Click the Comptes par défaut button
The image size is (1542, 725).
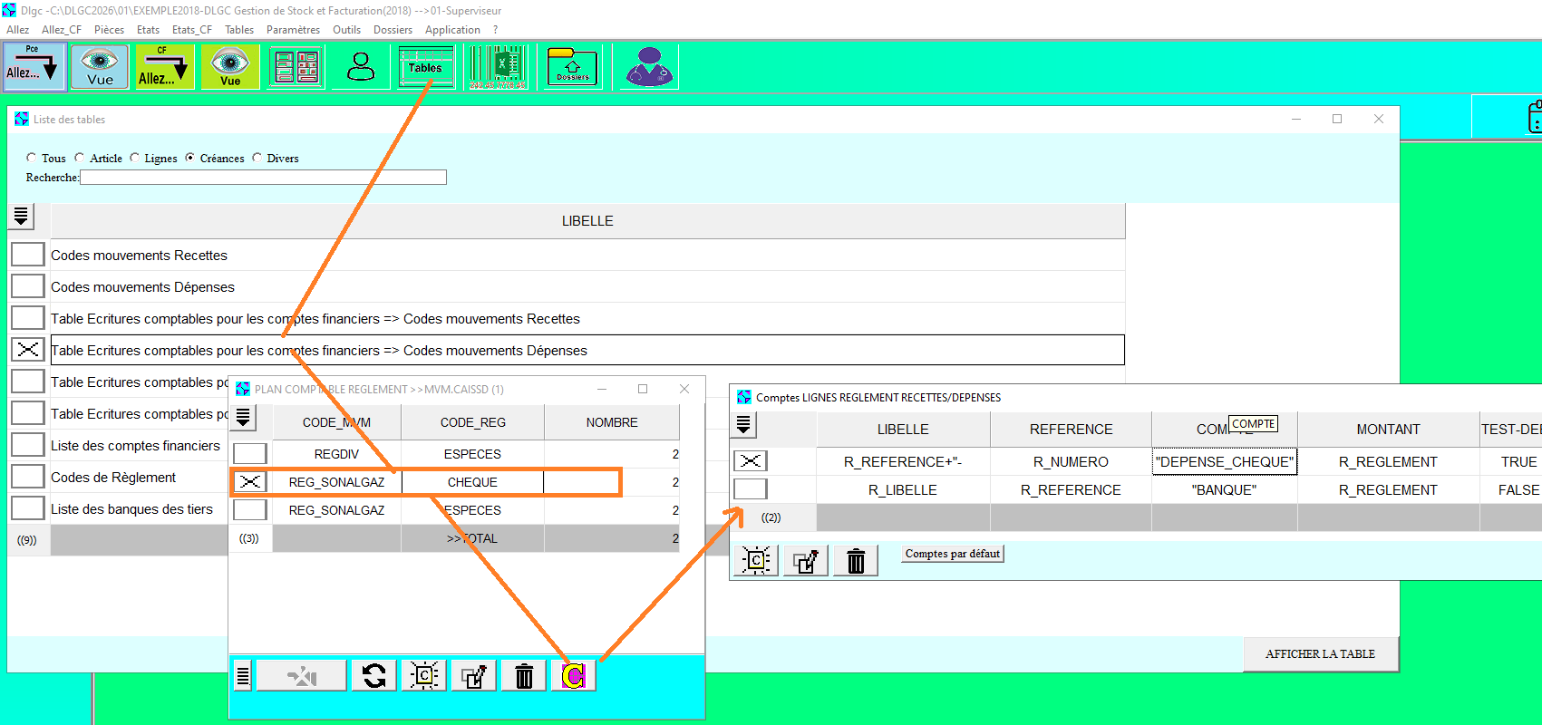[952, 554]
